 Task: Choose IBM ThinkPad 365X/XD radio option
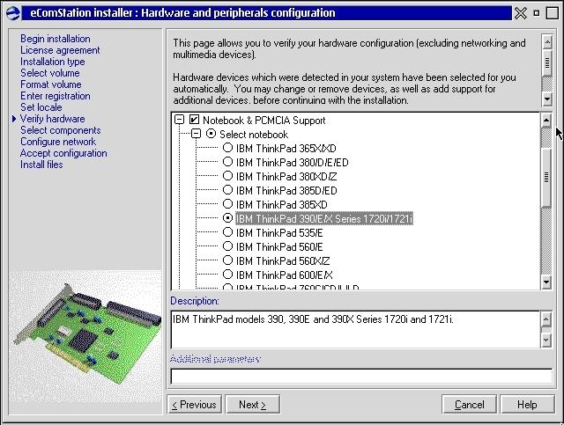pos(227,148)
